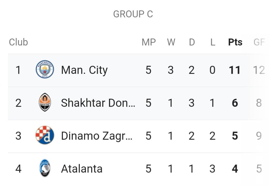The width and height of the screenshot is (269, 191).
Task: Click the Club column header
Action: click(x=18, y=42)
